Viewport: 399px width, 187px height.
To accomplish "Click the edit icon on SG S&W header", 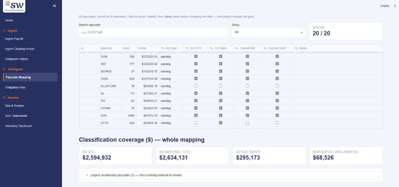I will pos(212,48).
